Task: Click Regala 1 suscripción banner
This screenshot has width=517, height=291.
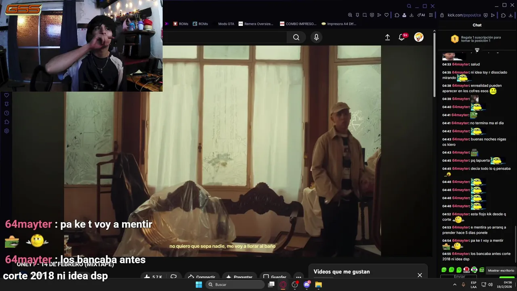Action: click(477, 39)
